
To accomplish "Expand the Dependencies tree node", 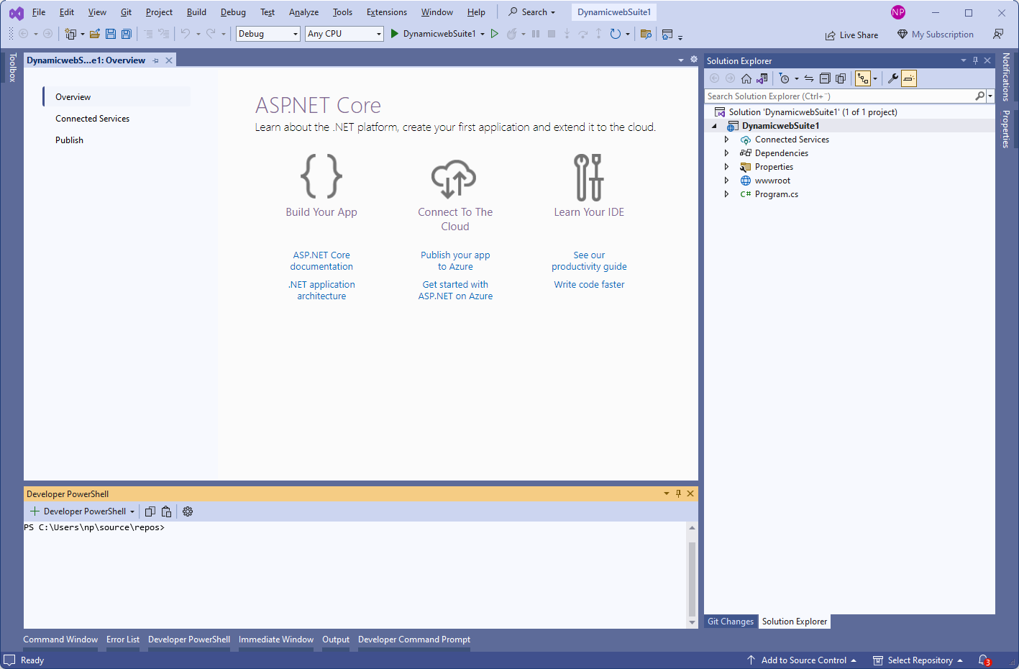I will tap(726, 153).
